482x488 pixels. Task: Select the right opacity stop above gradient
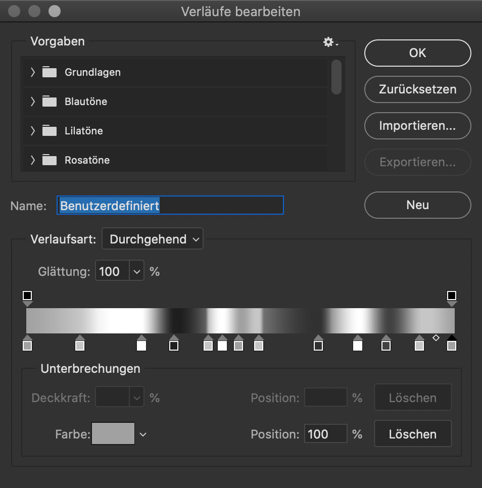452,298
